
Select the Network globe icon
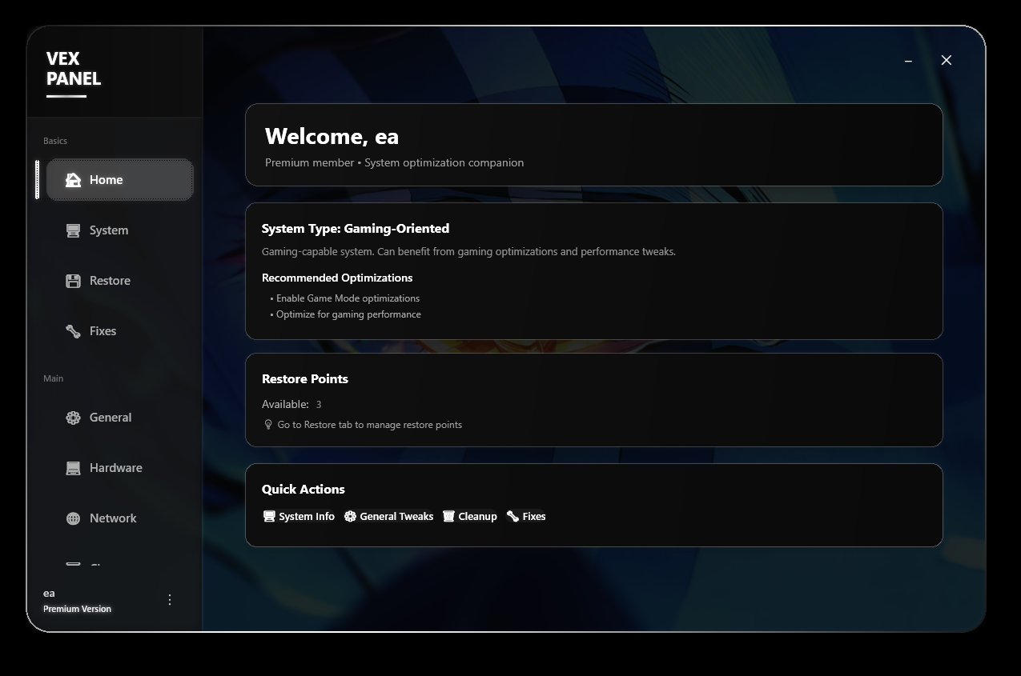73,518
